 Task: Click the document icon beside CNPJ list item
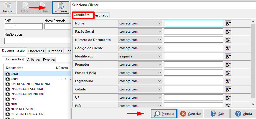click(x=7, y=79)
